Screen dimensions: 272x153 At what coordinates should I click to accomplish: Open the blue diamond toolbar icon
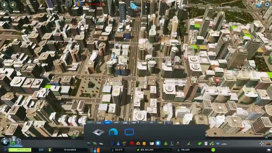[218, 144]
